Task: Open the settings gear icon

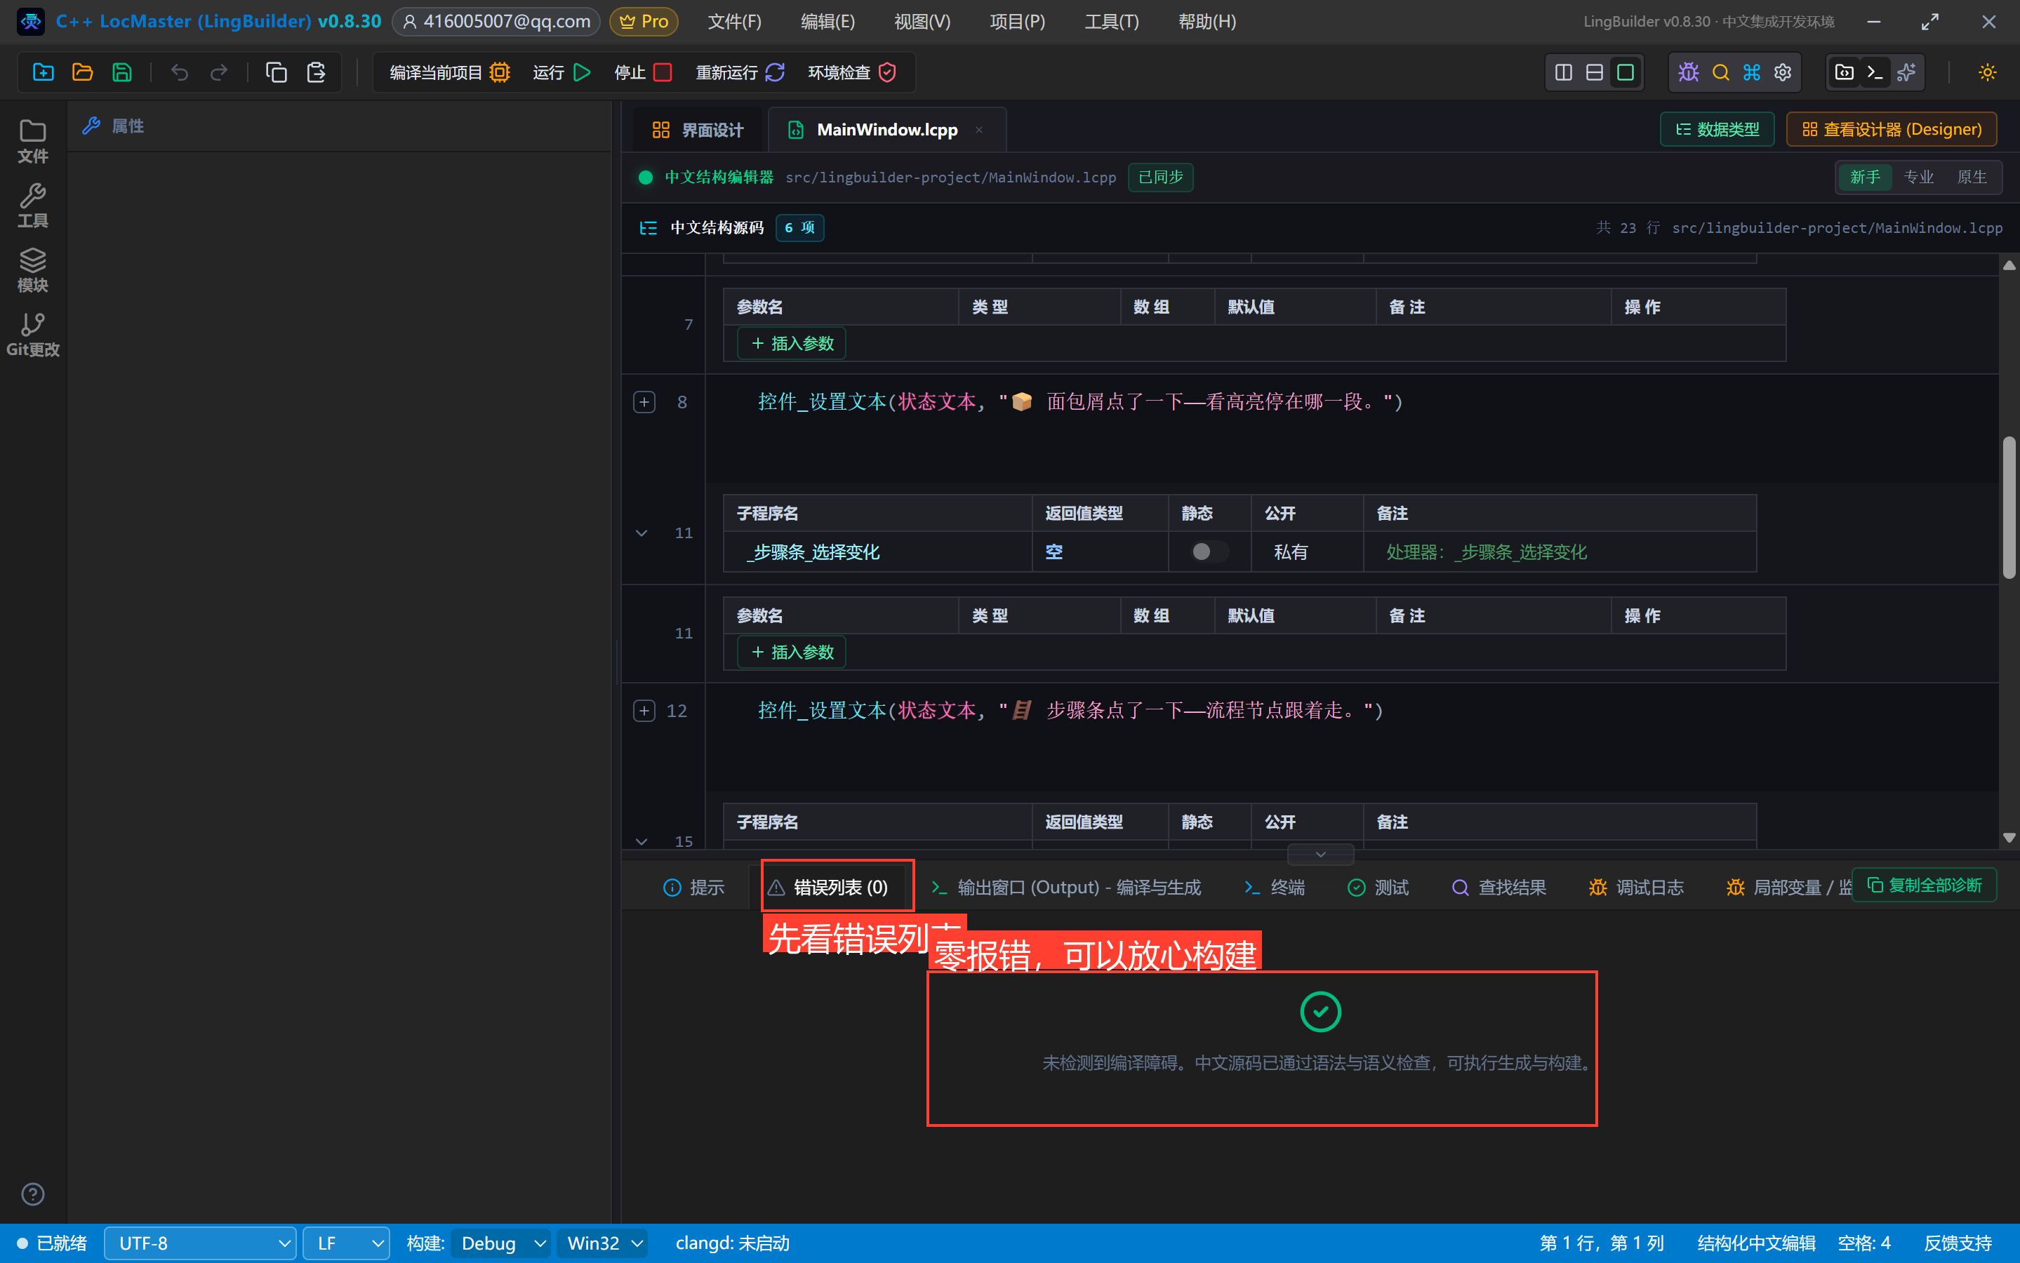Action: (x=1783, y=73)
